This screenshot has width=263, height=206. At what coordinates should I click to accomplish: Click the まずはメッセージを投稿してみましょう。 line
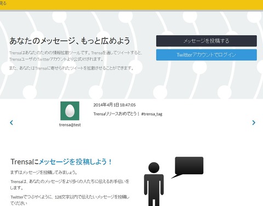(44, 173)
